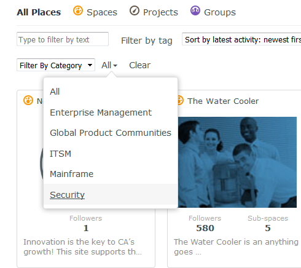The image size is (301, 268).
Task: Focus the Type to filter by text field
Action: [63, 39]
